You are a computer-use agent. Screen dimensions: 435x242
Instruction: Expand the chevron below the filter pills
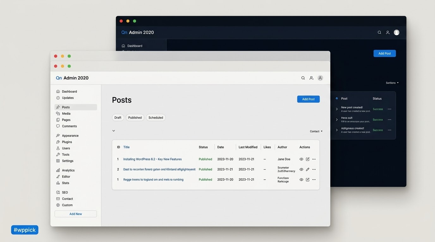click(113, 131)
